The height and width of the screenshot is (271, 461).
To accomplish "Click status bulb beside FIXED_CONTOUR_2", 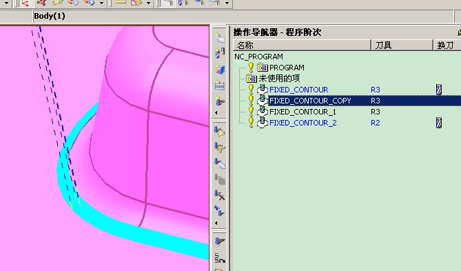I will click(251, 123).
